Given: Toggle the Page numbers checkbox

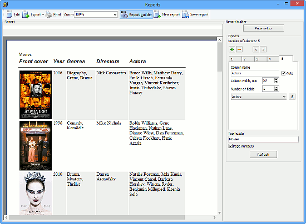Looking at the screenshot, I should [x=230, y=146].
